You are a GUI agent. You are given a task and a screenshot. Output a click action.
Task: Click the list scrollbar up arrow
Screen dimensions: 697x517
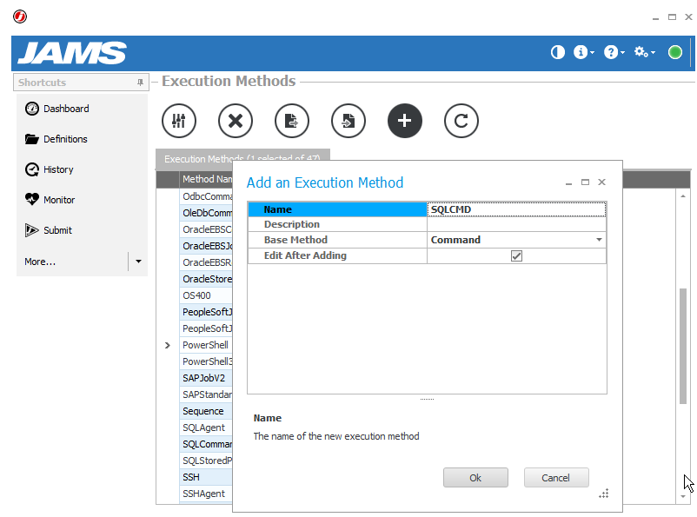pos(683,196)
